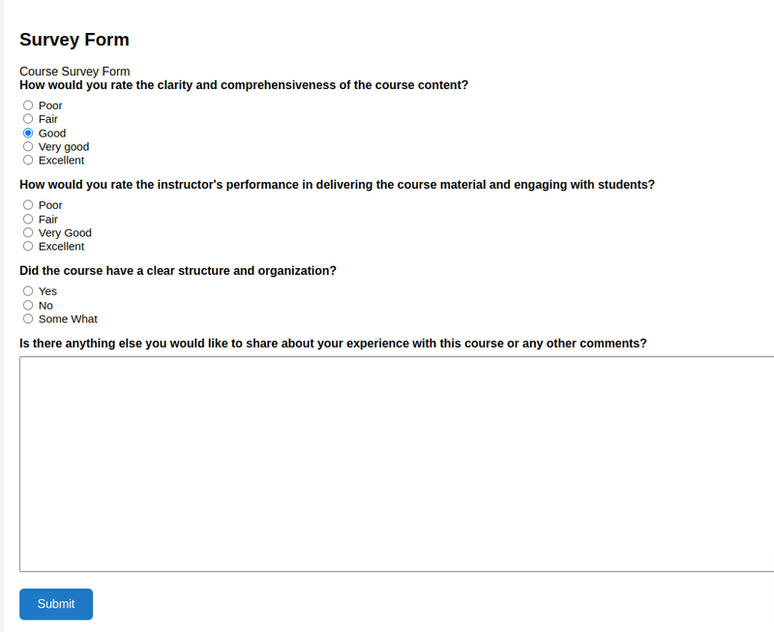Screen dimensions: 774x632
Task: Select Some What for course structure question
Action: tap(28, 318)
